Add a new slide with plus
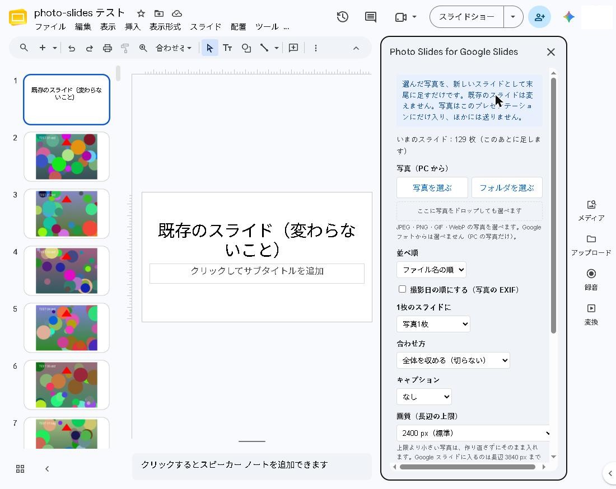Screen dimensions: 616x489 (x=43, y=48)
